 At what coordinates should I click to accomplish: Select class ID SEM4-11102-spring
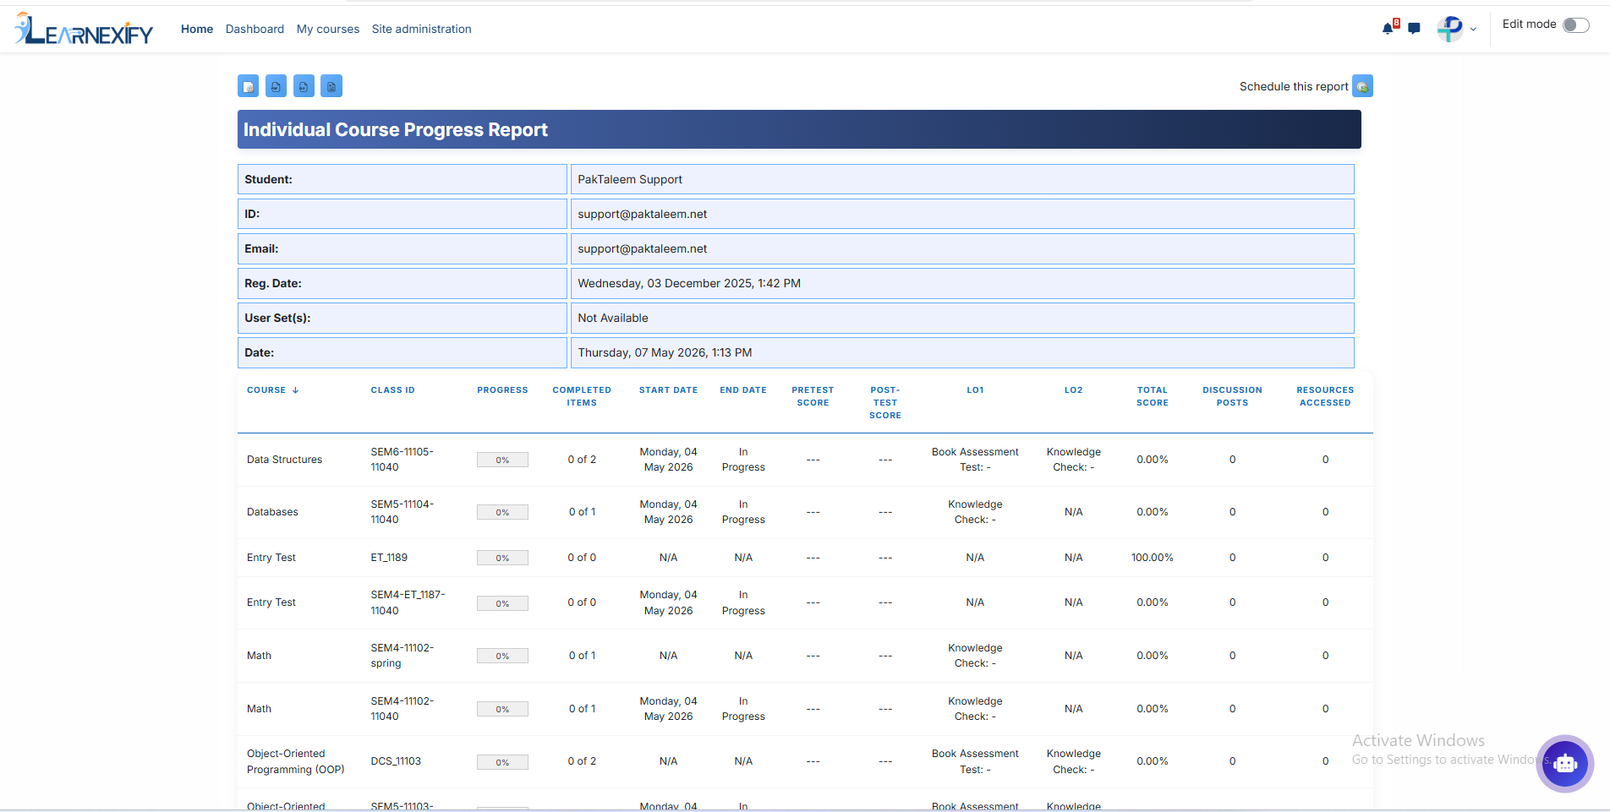click(402, 656)
